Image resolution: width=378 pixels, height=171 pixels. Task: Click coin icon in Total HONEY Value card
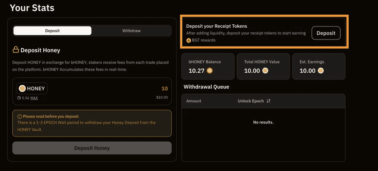click(265, 71)
